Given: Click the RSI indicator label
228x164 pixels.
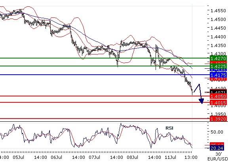Looking at the screenshot, I should tap(169, 128).
